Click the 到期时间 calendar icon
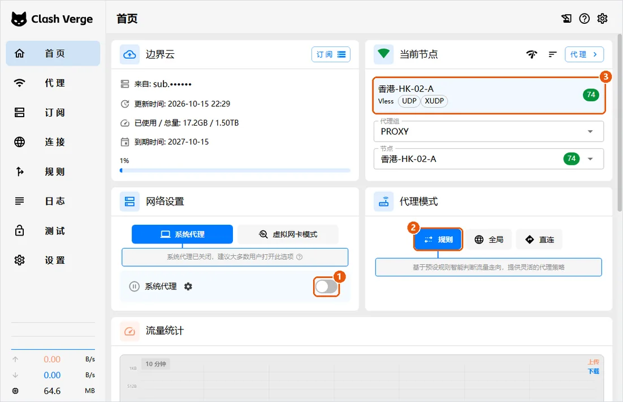This screenshot has width=623, height=402. point(125,142)
